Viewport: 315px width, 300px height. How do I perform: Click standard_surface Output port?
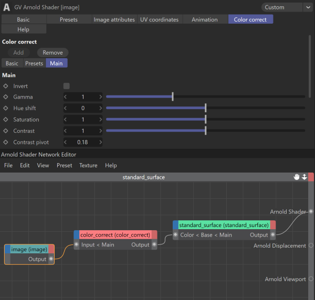tap(273, 234)
